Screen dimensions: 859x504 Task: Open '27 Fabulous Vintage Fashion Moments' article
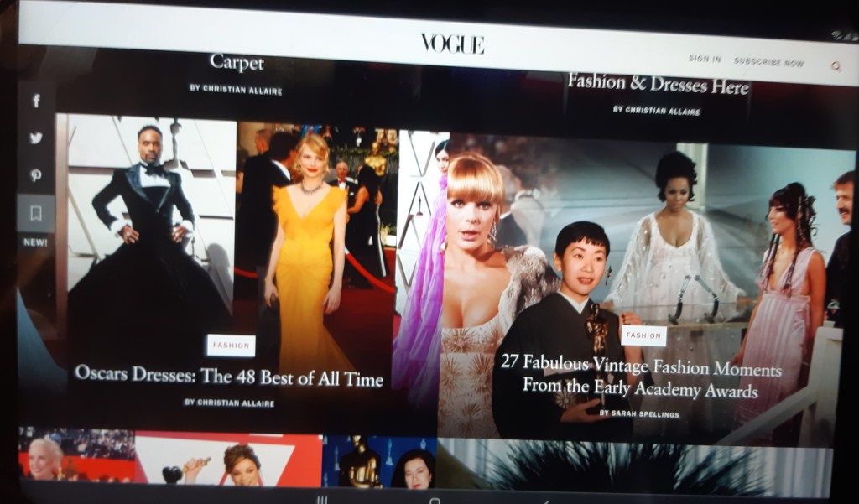click(641, 378)
